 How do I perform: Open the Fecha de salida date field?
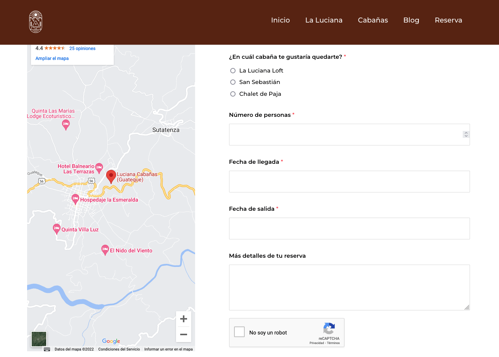349,228
